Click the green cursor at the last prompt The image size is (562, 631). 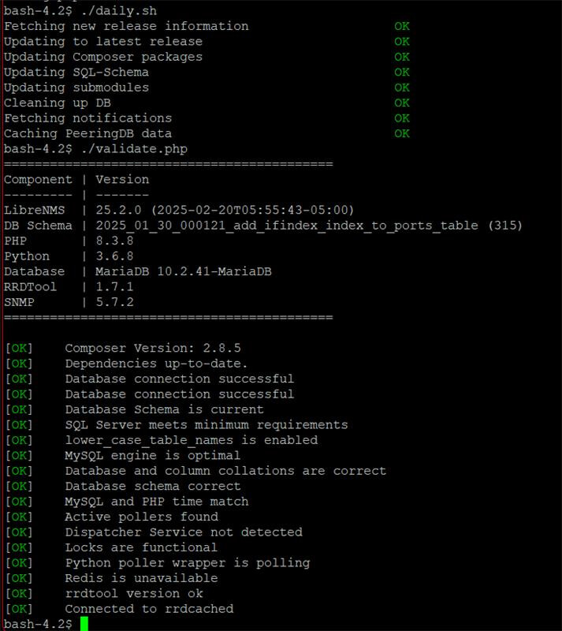[x=84, y=624]
